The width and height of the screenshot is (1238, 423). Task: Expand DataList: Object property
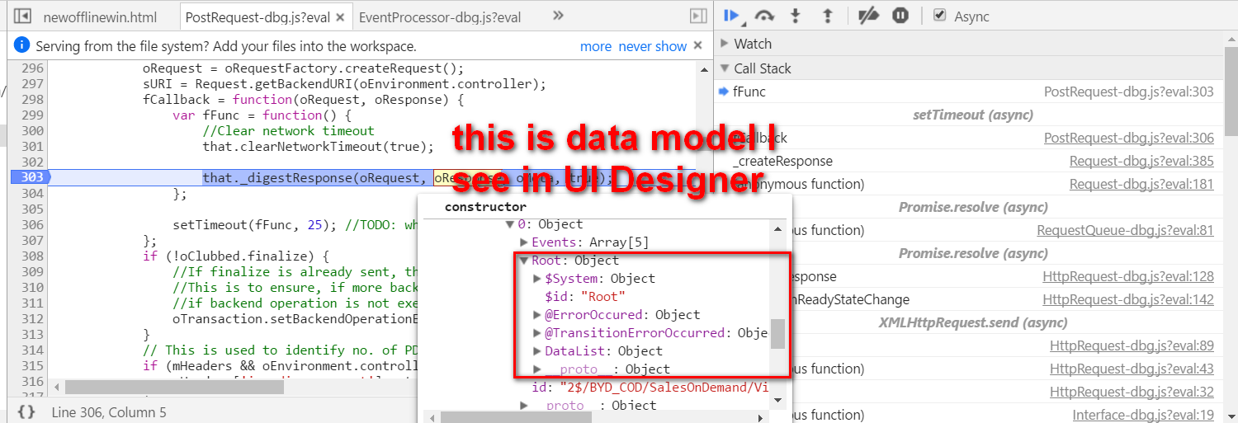538,351
